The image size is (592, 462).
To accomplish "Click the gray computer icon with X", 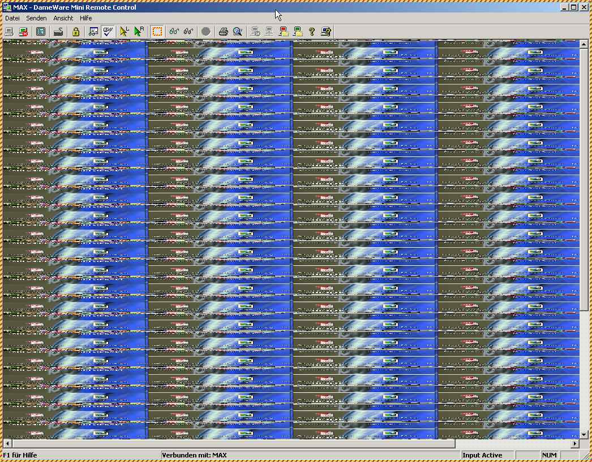I will pyautogui.click(x=255, y=32).
